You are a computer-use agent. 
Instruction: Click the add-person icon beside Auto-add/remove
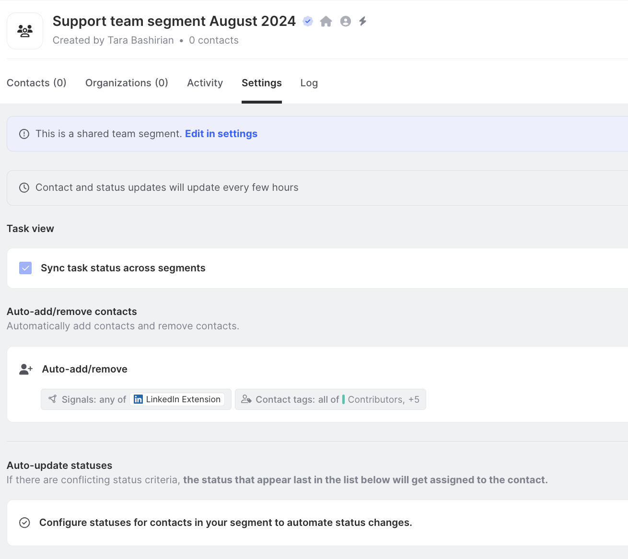(x=26, y=369)
